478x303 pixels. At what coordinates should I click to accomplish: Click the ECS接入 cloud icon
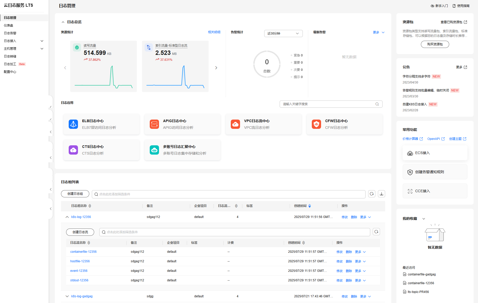point(410,153)
